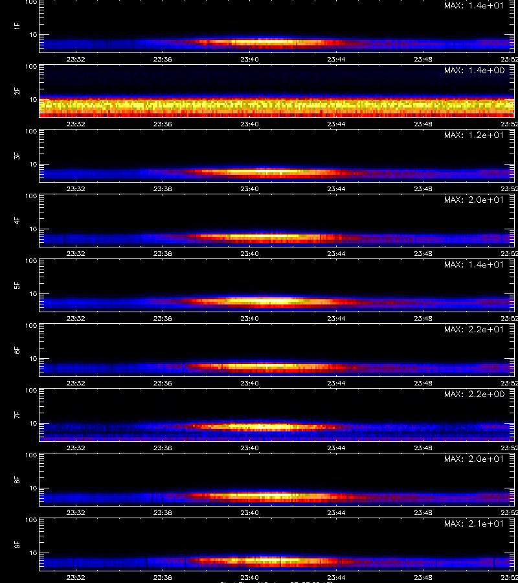
Task: Select the MAX: 2.0e+01 text in panel 8F
Action: point(474,459)
